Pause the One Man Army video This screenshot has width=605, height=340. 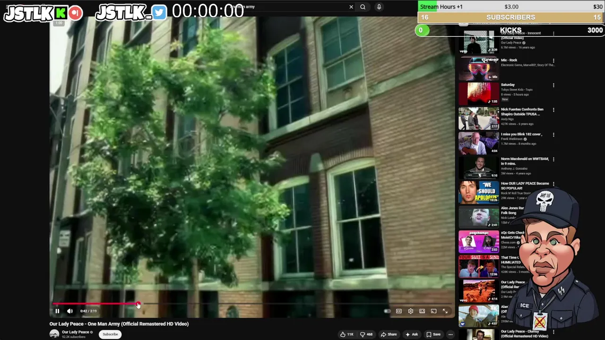click(x=57, y=311)
